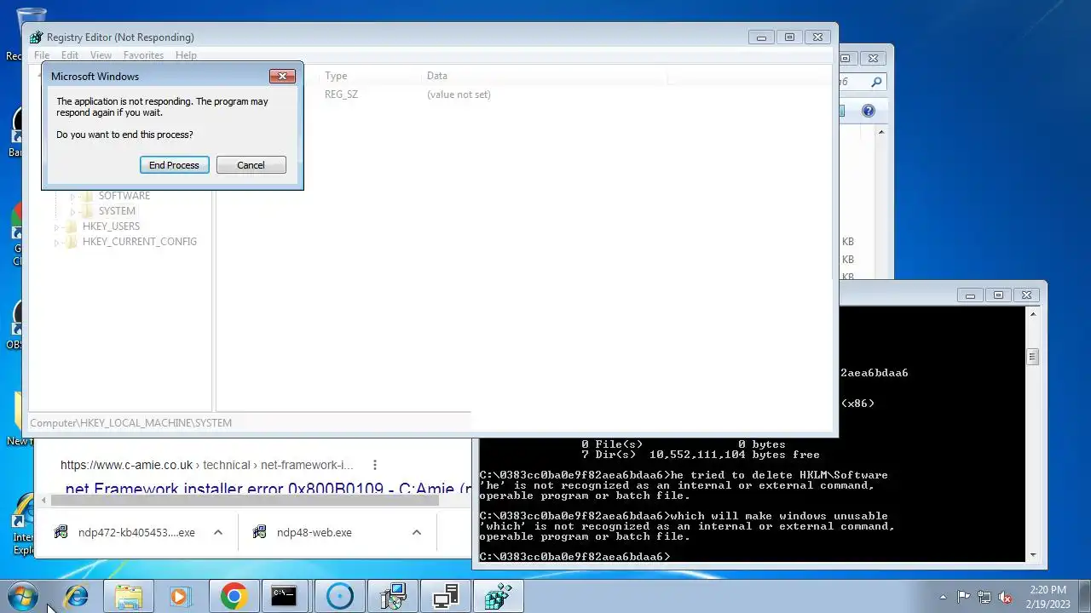The width and height of the screenshot is (1091, 613).
Task: Open Internet Explorer from the taskbar
Action: point(76,597)
